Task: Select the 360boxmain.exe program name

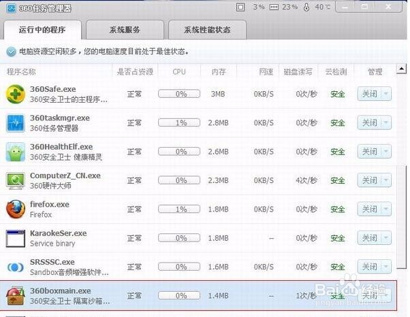Action: pos(61,290)
